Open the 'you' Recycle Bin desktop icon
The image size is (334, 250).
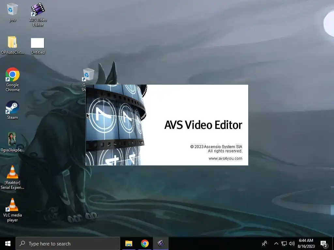pos(12,12)
